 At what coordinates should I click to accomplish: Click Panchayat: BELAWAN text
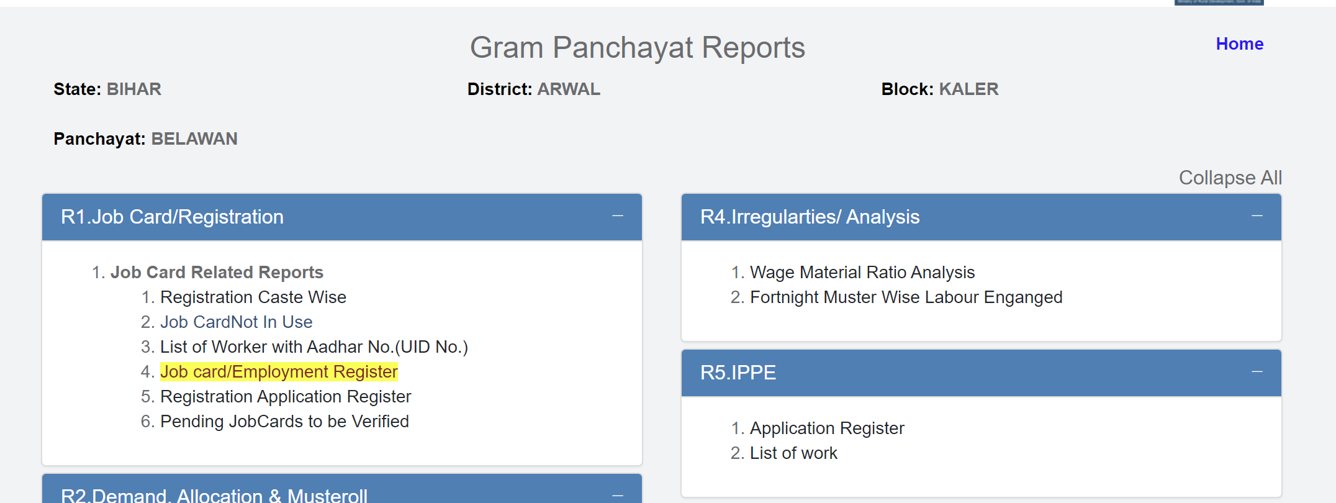145,139
